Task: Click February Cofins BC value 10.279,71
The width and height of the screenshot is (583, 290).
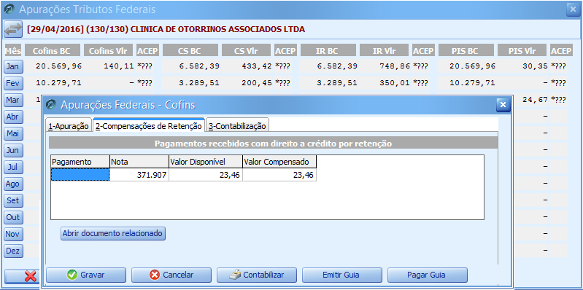Action: click(x=59, y=83)
